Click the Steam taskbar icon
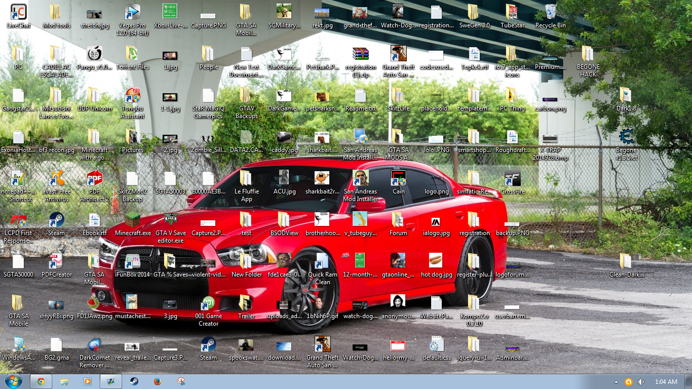The height and width of the screenshot is (389, 692). click(x=134, y=381)
